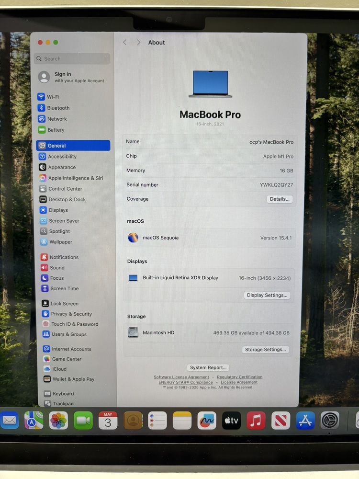Open Wi-Fi settings in the sidebar
This screenshot has height=479, width=359.
[x=48, y=97]
